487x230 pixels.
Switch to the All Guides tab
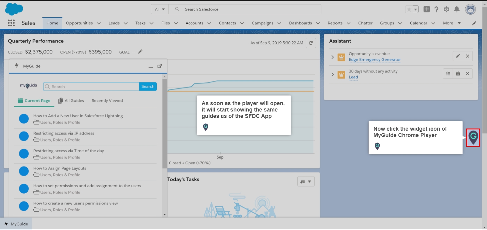pyautogui.click(x=71, y=101)
